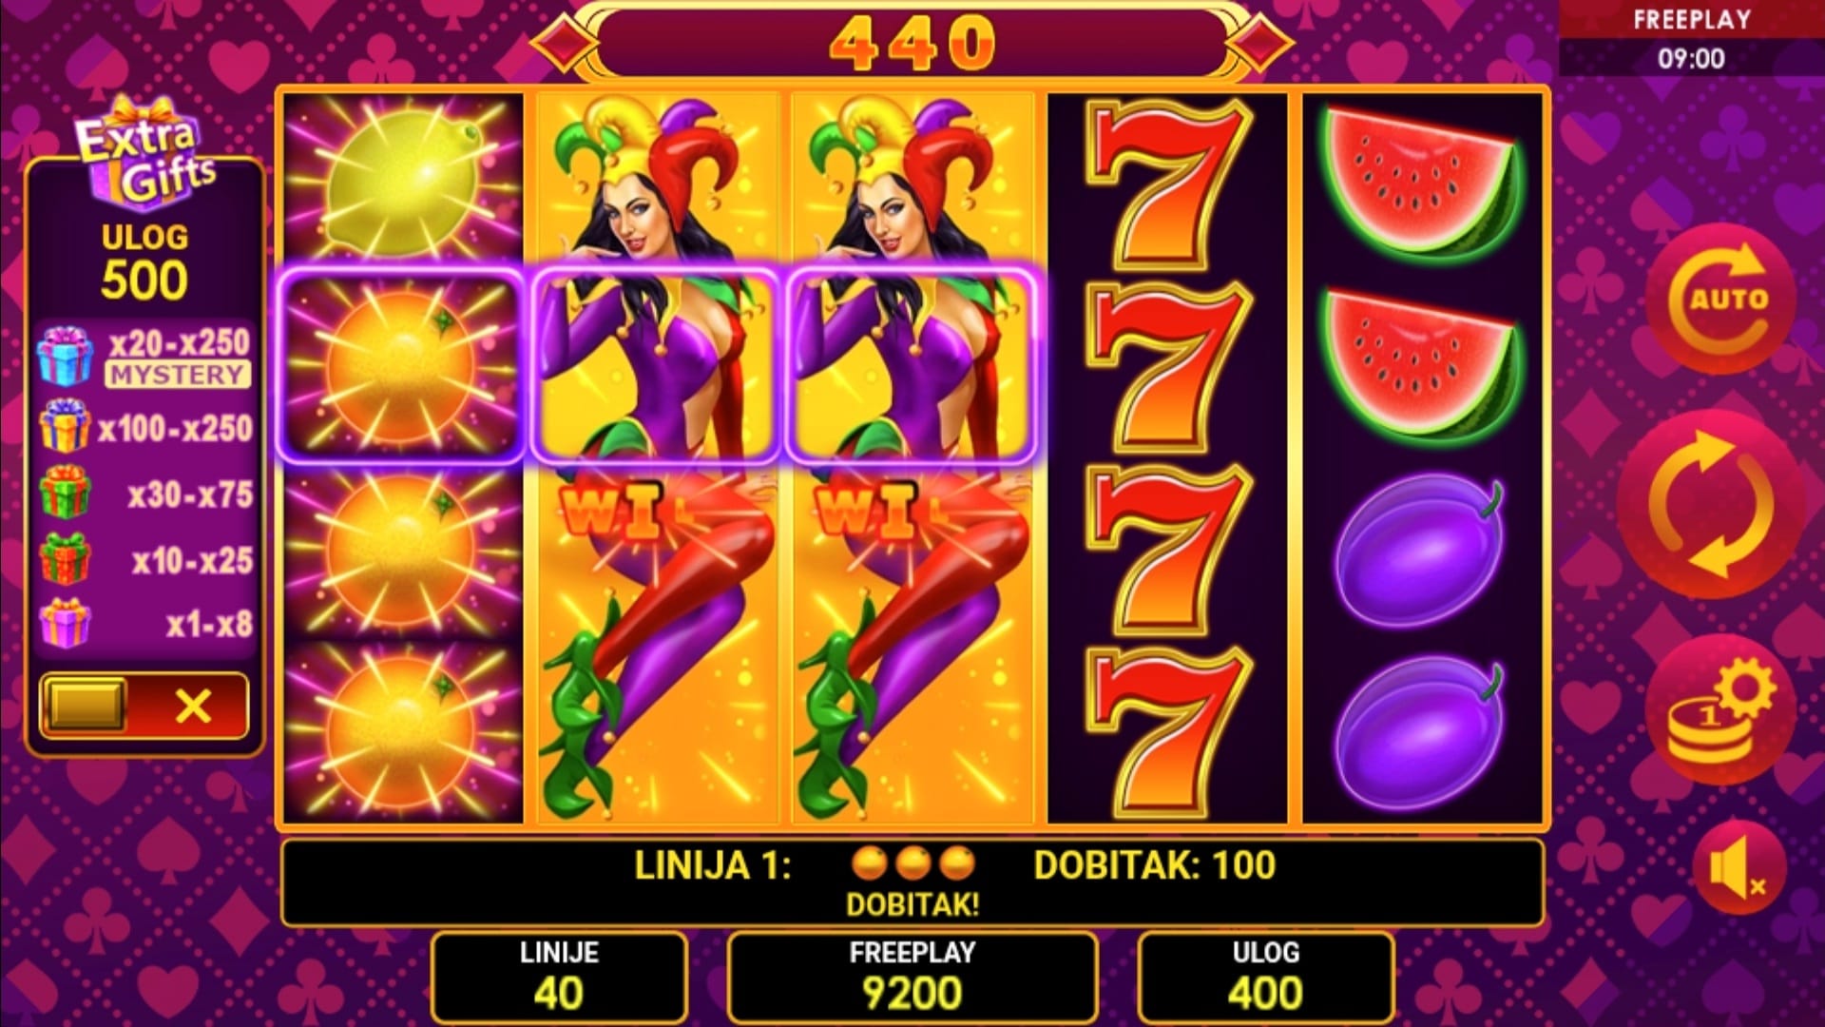Click the ULOG 400 bet panel
This screenshot has width=1825, height=1027.
tap(1265, 977)
